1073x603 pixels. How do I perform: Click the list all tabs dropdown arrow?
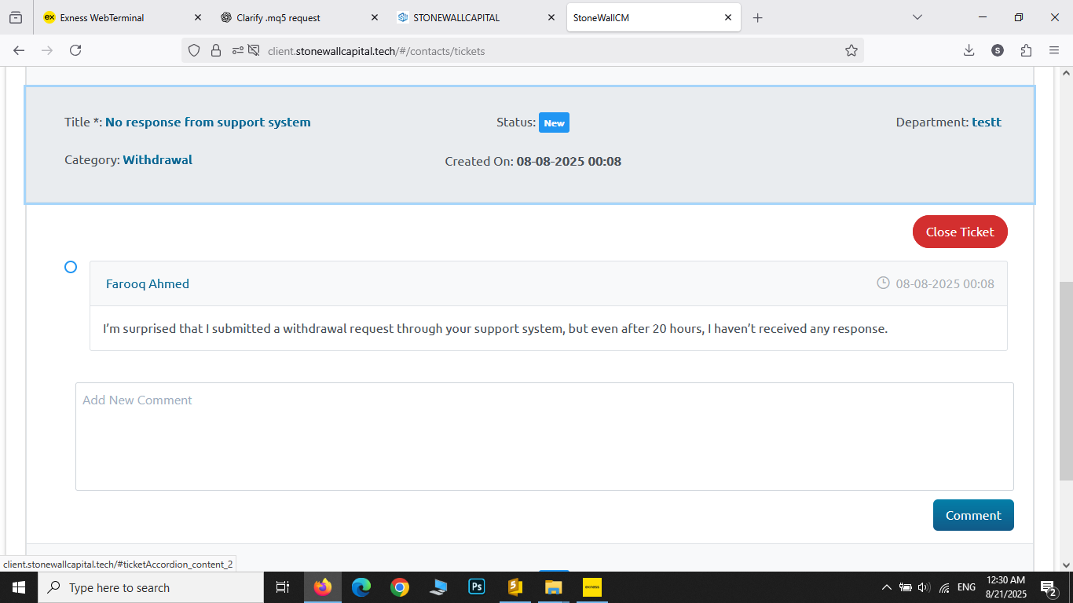917,17
